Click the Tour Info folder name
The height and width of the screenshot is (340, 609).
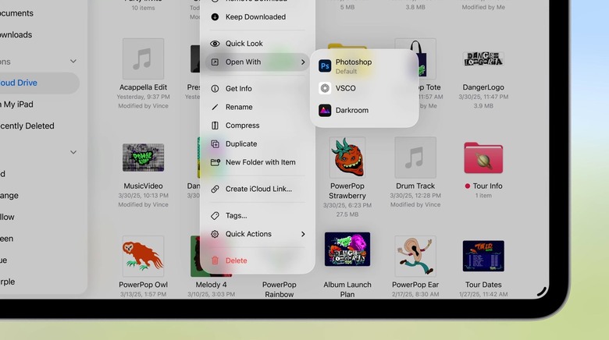(x=487, y=186)
